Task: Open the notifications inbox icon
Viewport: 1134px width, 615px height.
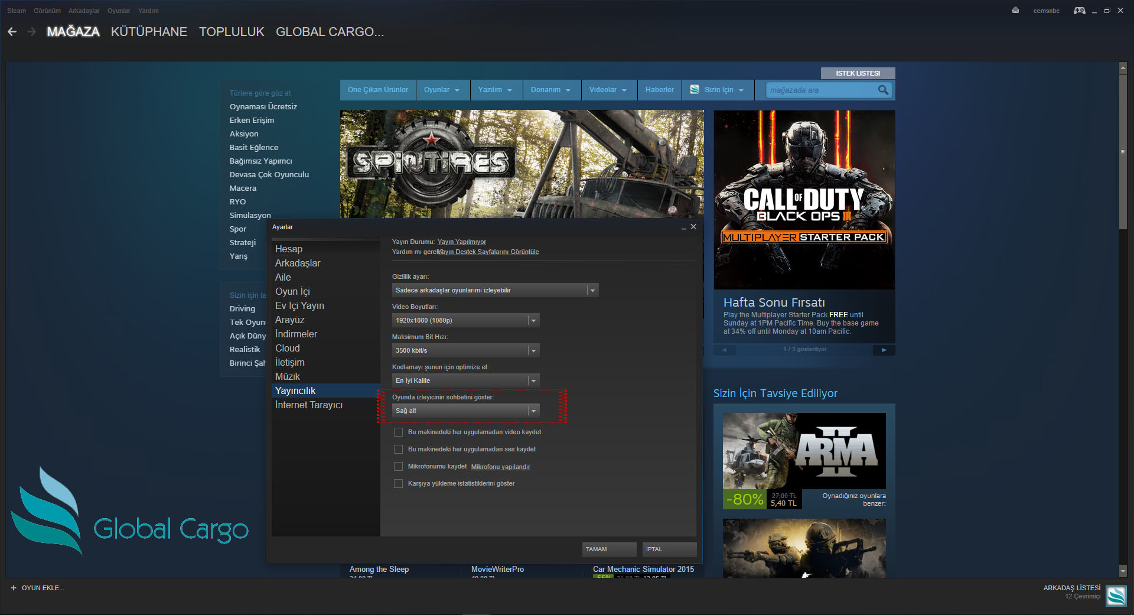Action: click(1015, 10)
